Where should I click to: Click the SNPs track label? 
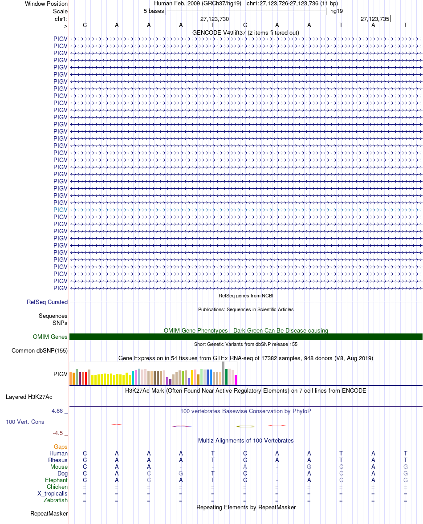pyautogui.click(x=60, y=323)
